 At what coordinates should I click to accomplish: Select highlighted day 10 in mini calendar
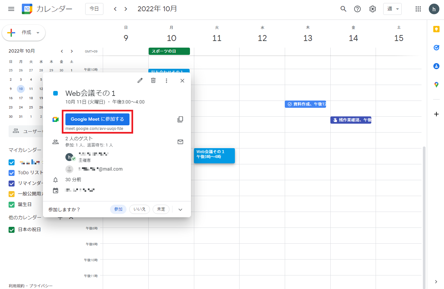(21, 89)
